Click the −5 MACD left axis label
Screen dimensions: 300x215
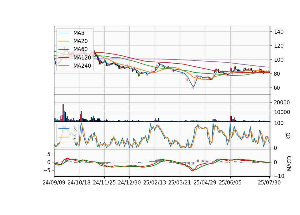tap(47, 170)
